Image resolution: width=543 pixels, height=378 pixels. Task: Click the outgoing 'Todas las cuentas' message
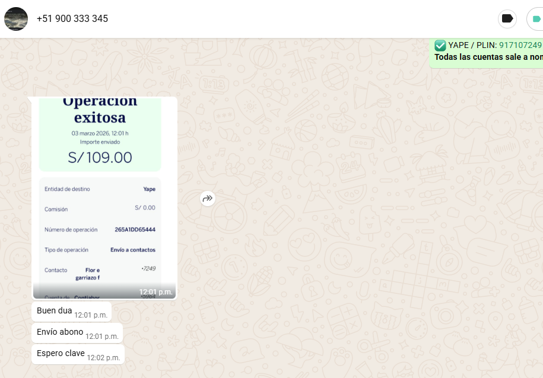click(488, 57)
